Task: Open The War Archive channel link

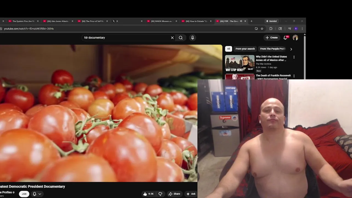Action: click(263, 64)
